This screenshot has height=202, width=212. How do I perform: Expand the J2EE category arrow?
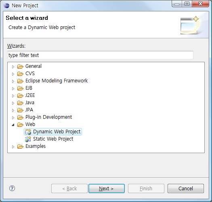tap(13, 96)
